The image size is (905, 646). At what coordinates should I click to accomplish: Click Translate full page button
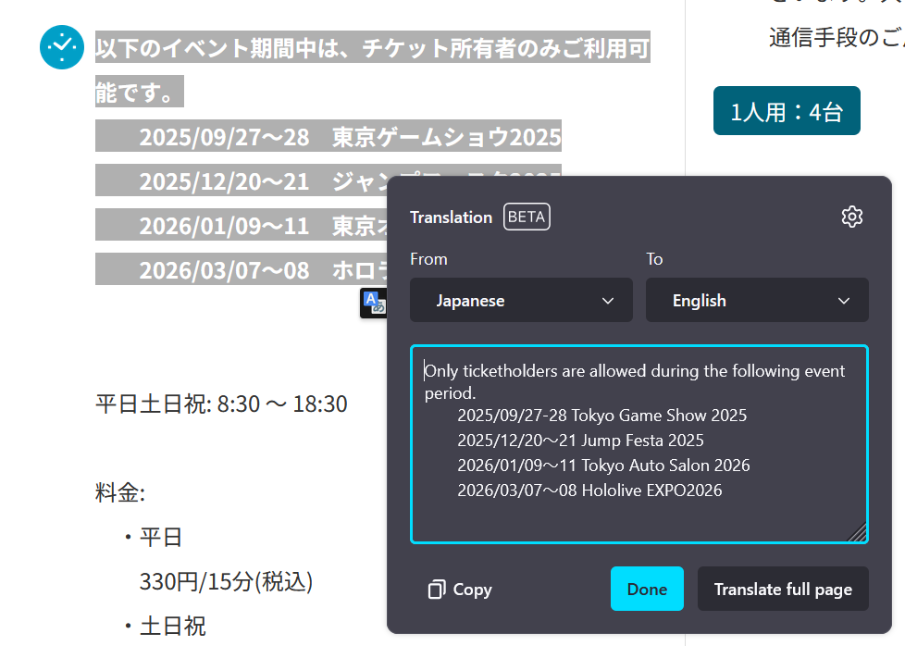click(x=783, y=589)
